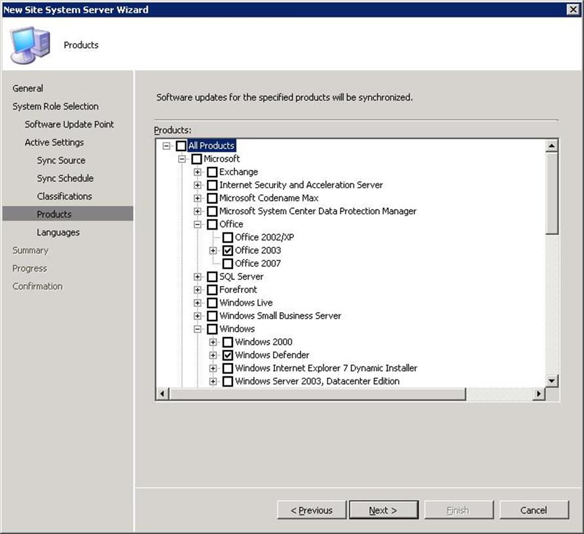Collapse the Microsoft tree node
Screen dimensions: 584x534
pos(182,159)
